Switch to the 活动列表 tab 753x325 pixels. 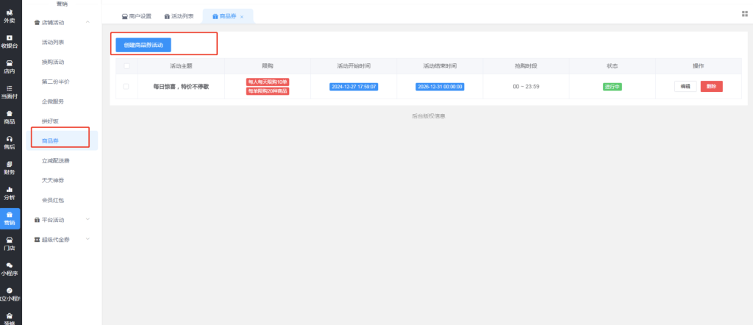tap(179, 15)
